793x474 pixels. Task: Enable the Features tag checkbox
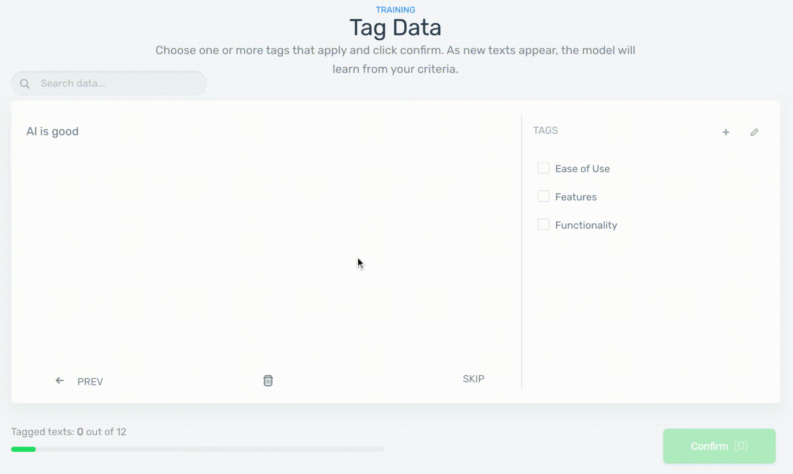[x=543, y=196]
